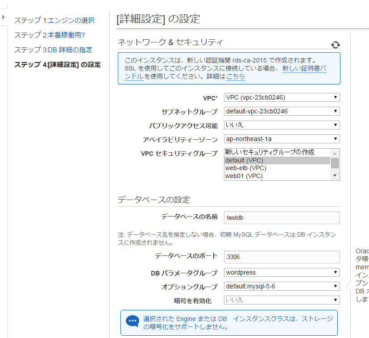Go to ステップ 1:エンジンの選択
Screen dimensions: 369x338
coord(54,21)
